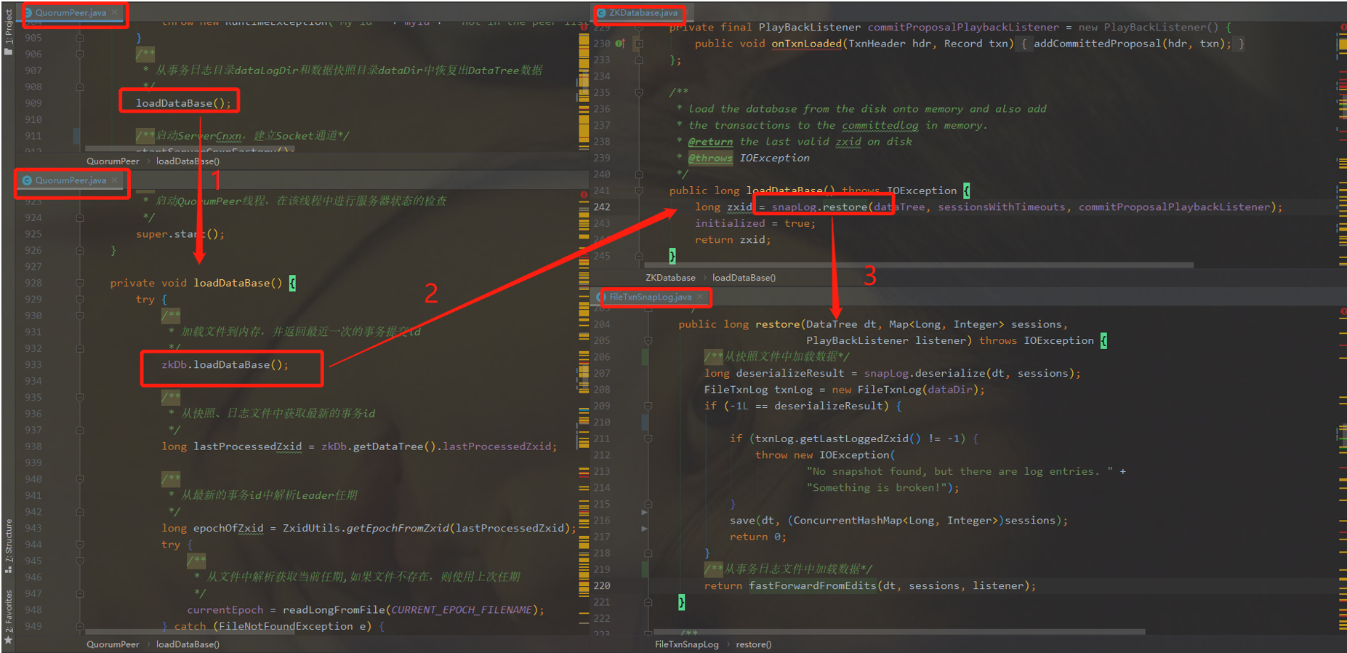Switch to the top QuorumPeer.java tab
The width and height of the screenshot is (1347, 653).
point(71,12)
